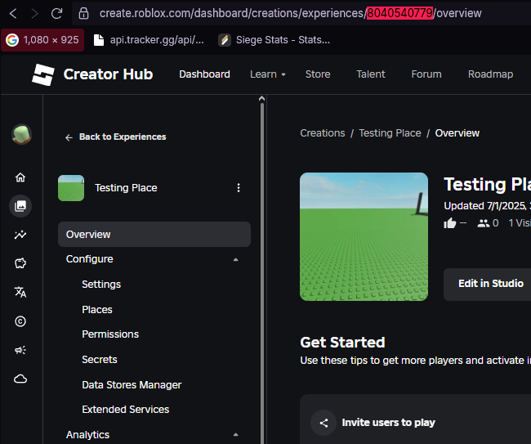Open the Dashboard nav item
The height and width of the screenshot is (444, 531).
[x=204, y=74]
